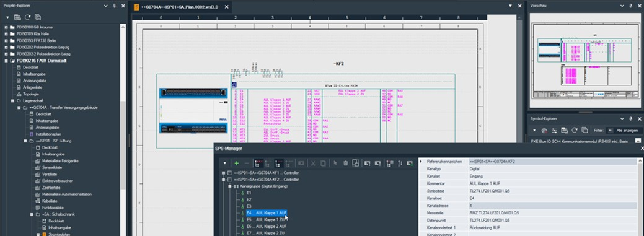Collapse PDI90216 FAIR Darmstadt project
The image size is (644, 236).
[6, 61]
